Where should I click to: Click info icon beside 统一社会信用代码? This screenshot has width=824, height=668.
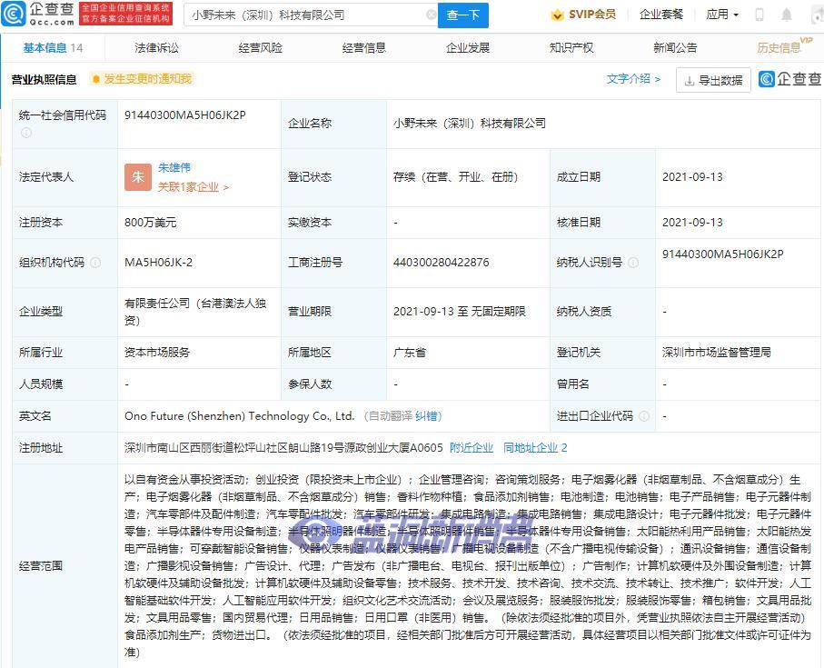26,132
